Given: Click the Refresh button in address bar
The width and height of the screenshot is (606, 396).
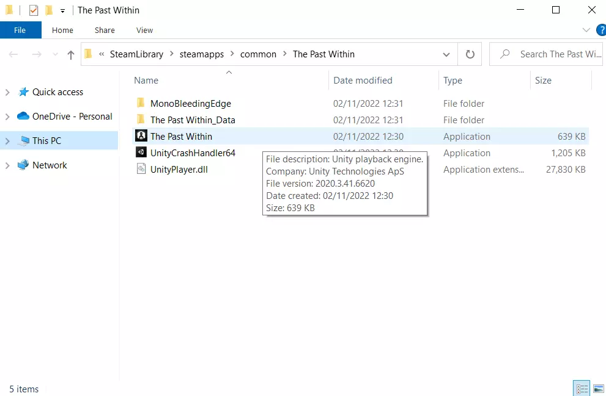Looking at the screenshot, I should click(470, 54).
